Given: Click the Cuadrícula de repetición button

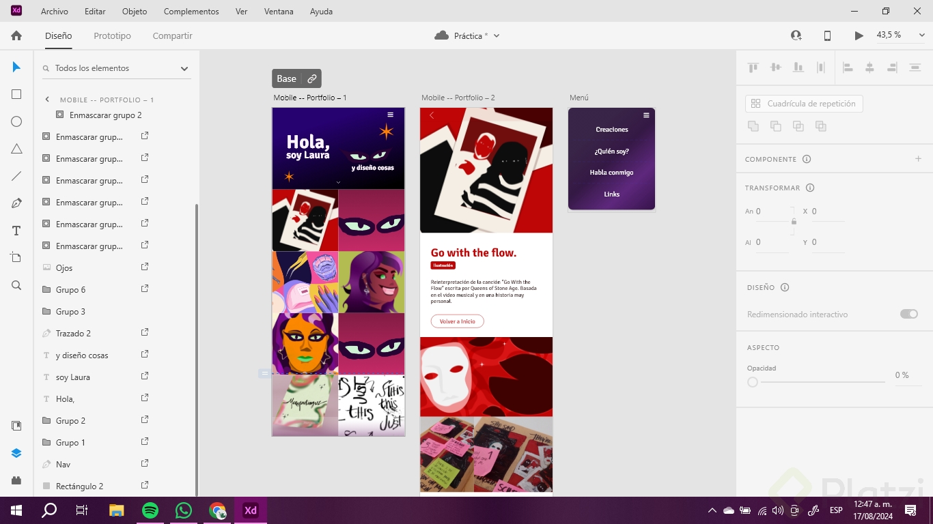Looking at the screenshot, I should click(x=804, y=104).
